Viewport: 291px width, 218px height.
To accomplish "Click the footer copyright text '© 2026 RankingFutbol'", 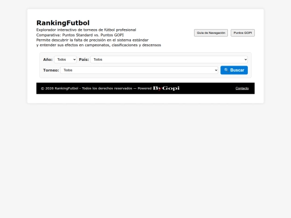I will [x=59, y=88].
